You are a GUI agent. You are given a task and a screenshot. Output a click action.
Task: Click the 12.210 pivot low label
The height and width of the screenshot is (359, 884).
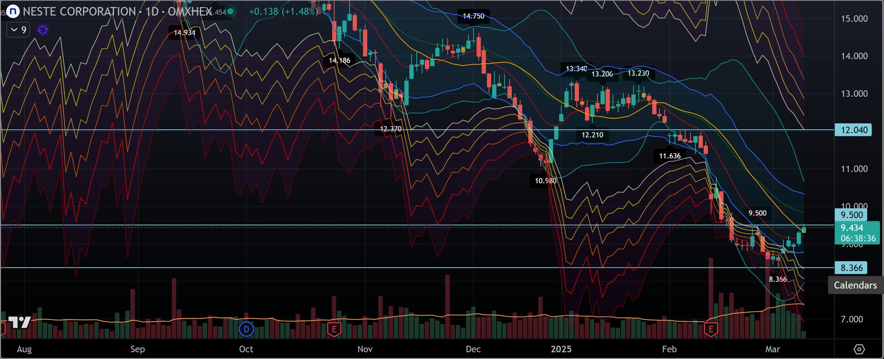[592, 135]
